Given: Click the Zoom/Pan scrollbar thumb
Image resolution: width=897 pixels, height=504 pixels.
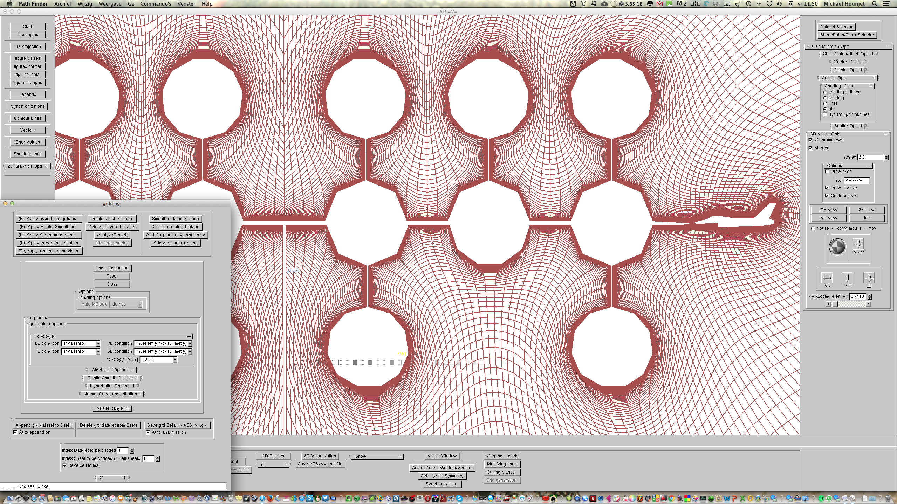Looking at the screenshot, I should (x=835, y=304).
